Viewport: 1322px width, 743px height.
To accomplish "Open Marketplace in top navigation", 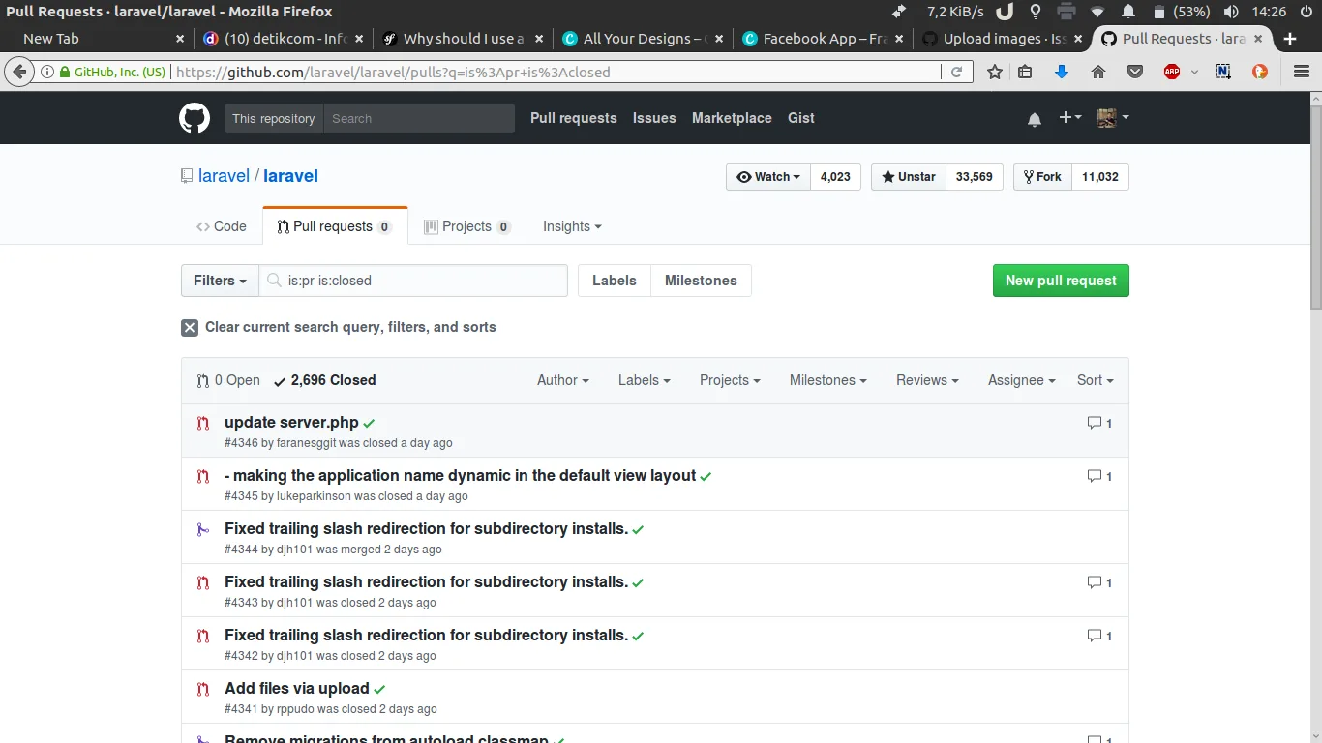I will [x=732, y=118].
